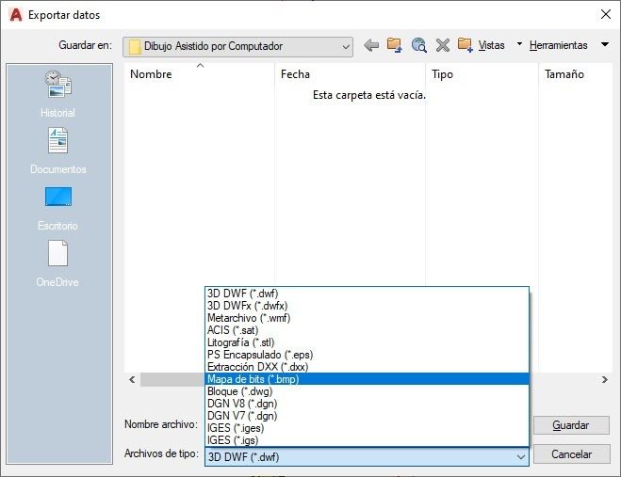Choose Metarchivo (*.wmf) format
This screenshot has height=477, width=621.
pyautogui.click(x=367, y=318)
